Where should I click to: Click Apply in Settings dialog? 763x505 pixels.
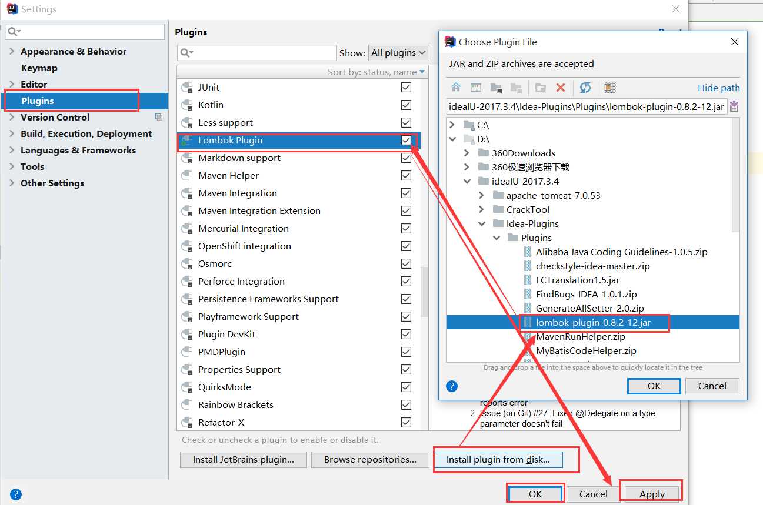pos(652,494)
